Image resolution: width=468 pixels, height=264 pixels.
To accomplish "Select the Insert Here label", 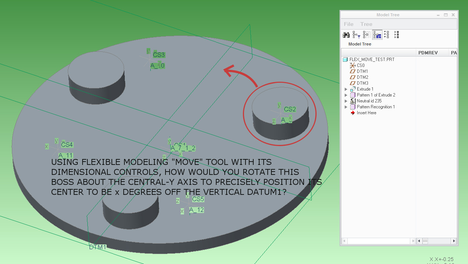I will coord(367,113).
